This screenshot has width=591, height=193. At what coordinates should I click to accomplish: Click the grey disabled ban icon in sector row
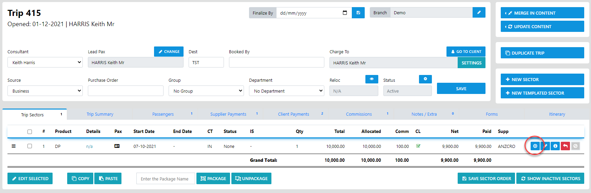(x=575, y=146)
